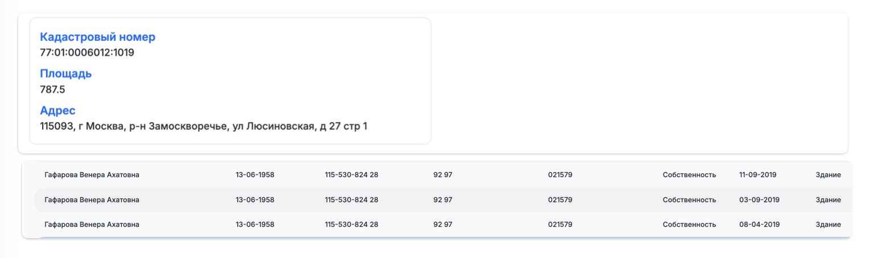Click Здание in the 08-04-2019 row
The width and height of the screenshot is (874, 258).
tap(828, 225)
